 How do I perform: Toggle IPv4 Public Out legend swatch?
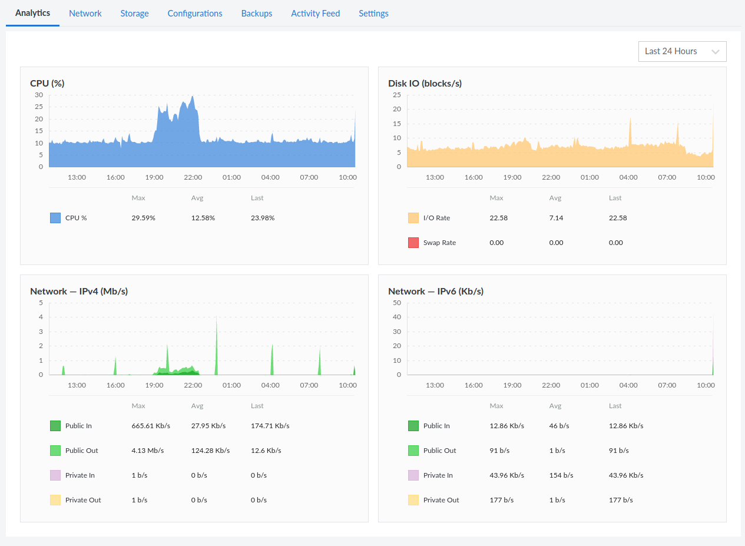(x=55, y=451)
